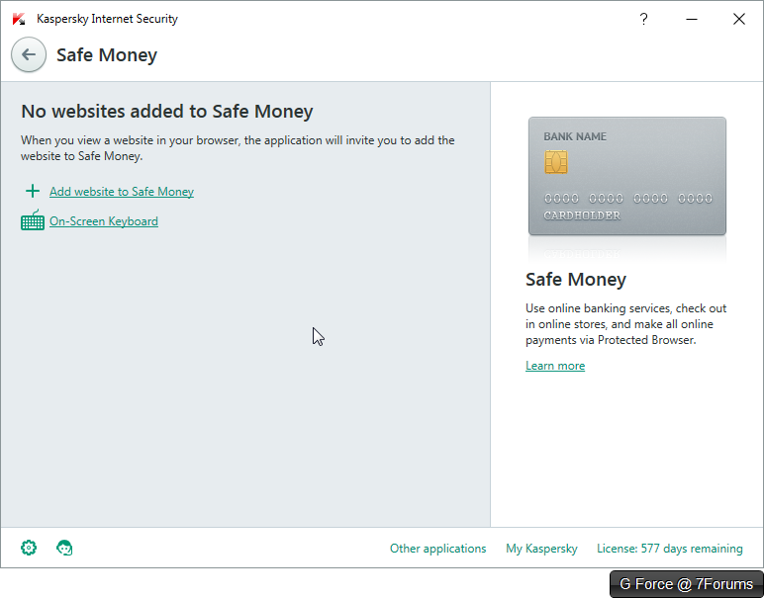Click the bank card illustration

[x=627, y=176]
